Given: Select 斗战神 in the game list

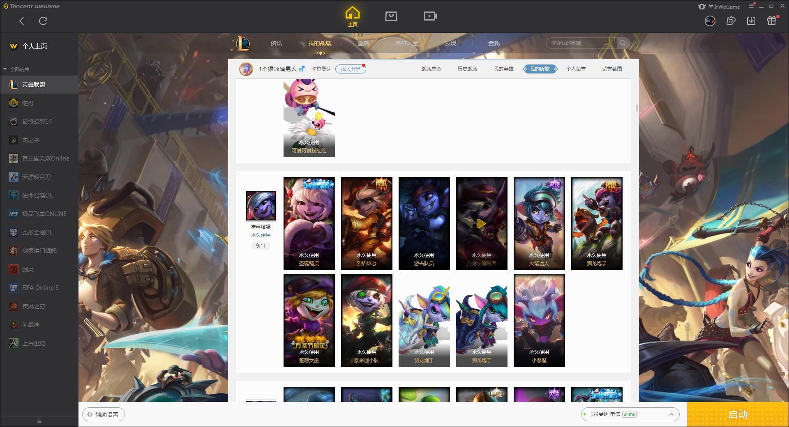Looking at the screenshot, I should [39, 325].
